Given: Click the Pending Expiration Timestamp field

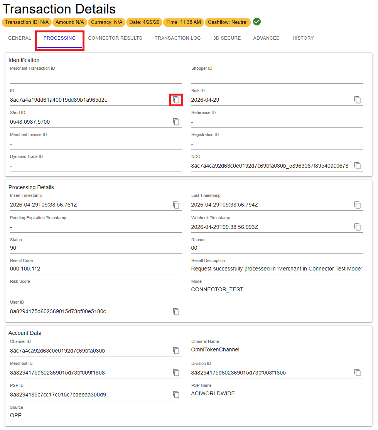Looking at the screenshot, I should click(96, 224).
